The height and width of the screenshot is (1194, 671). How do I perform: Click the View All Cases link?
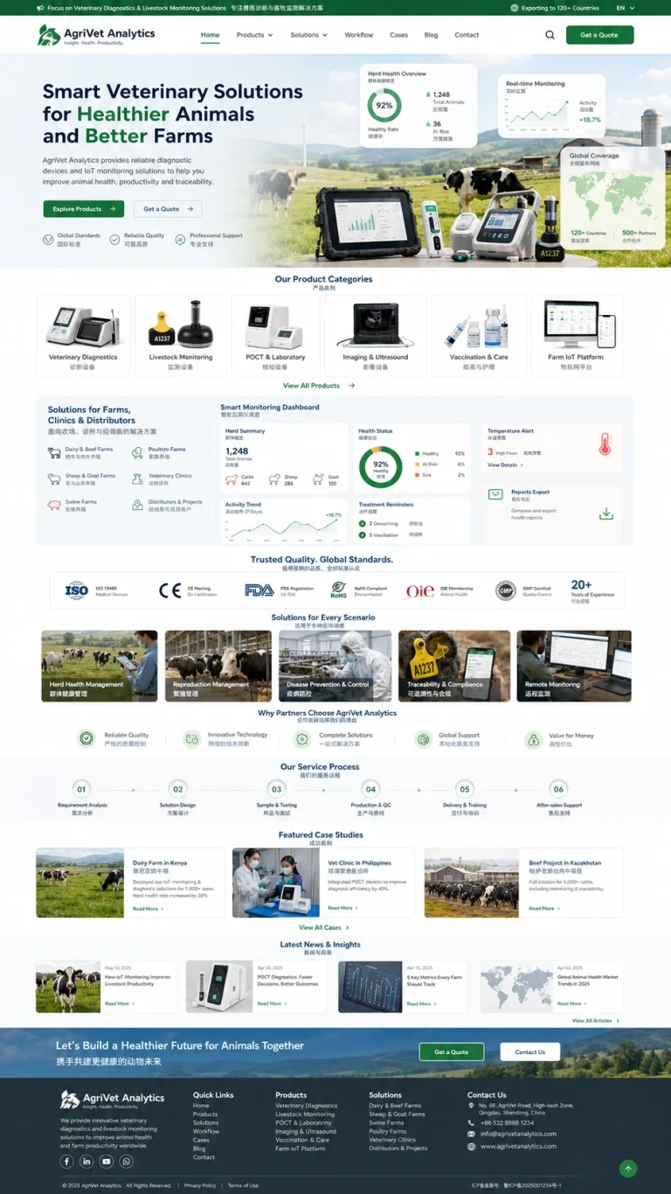[324, 927]
